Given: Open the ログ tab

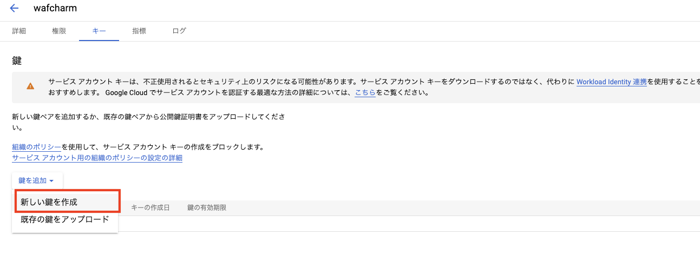Looking at the screenshot, I should coord(179,31).
